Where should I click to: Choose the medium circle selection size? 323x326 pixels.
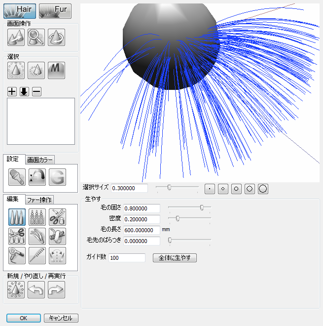(236, 189)
